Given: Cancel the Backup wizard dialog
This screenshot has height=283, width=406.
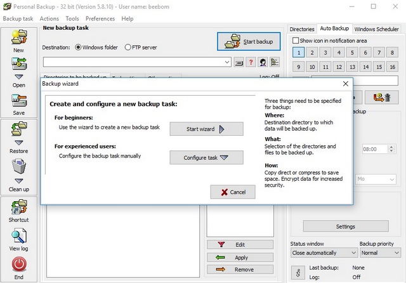Looking at the screenshot, I should point(233,192).
